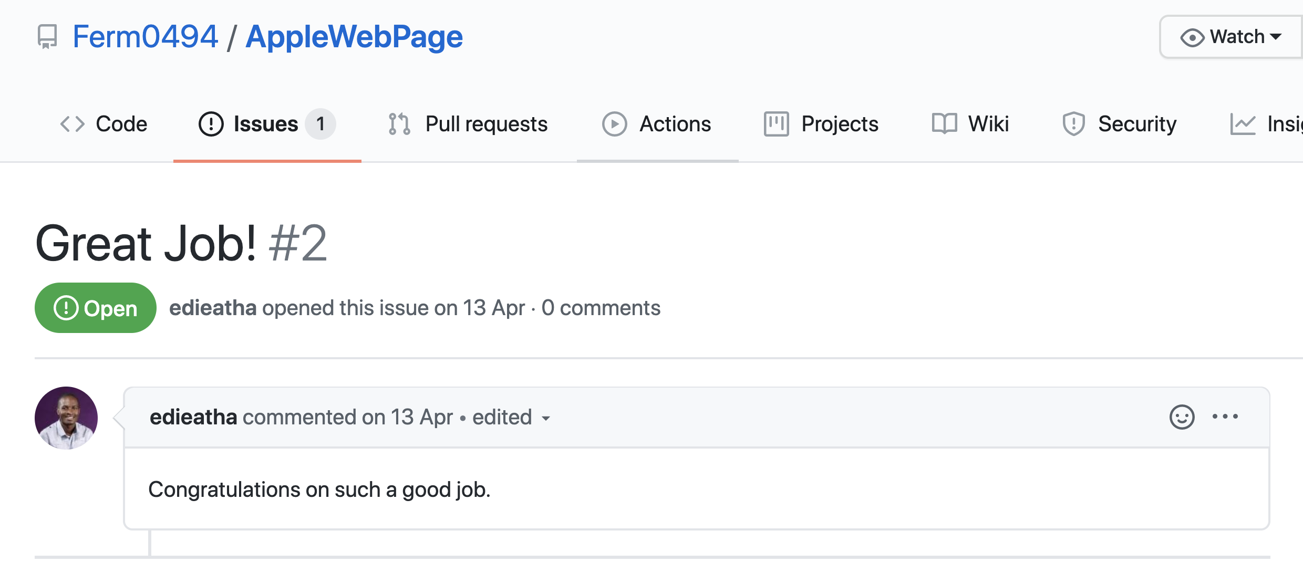Open the AppleWebPage repository link
This screenshot has height=562, width=1303.
point(354,37)
